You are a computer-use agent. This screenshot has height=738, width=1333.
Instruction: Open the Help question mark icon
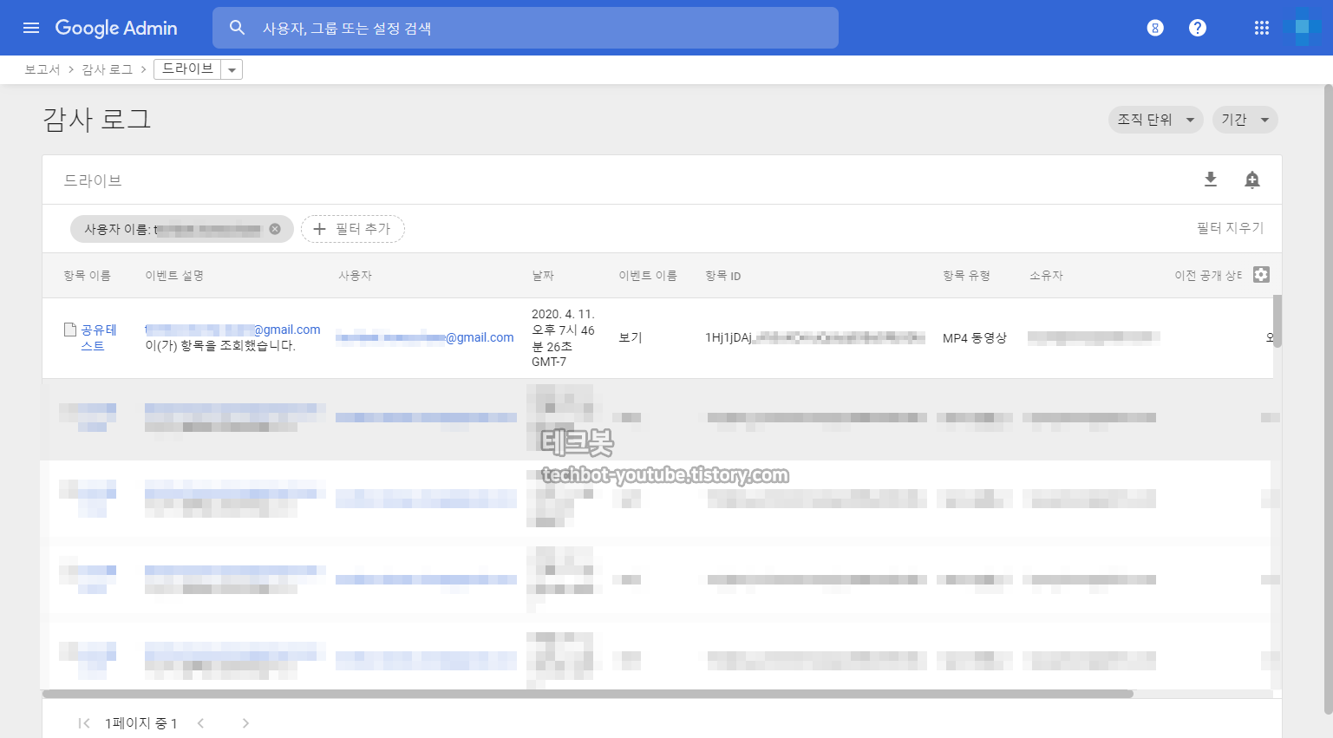pyautogui.click(x=1198, y=28)
